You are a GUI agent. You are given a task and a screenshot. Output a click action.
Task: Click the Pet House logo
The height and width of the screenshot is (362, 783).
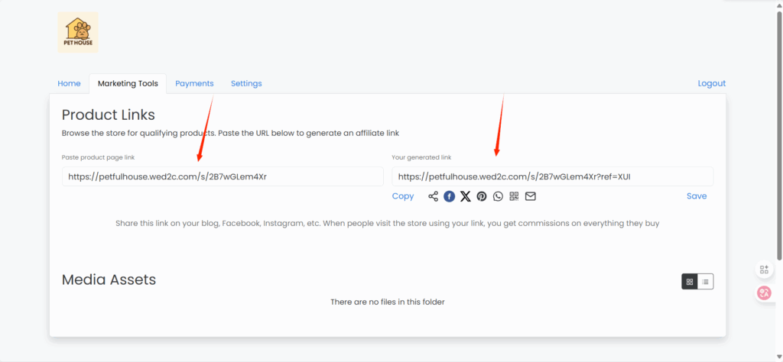[78, 32]
